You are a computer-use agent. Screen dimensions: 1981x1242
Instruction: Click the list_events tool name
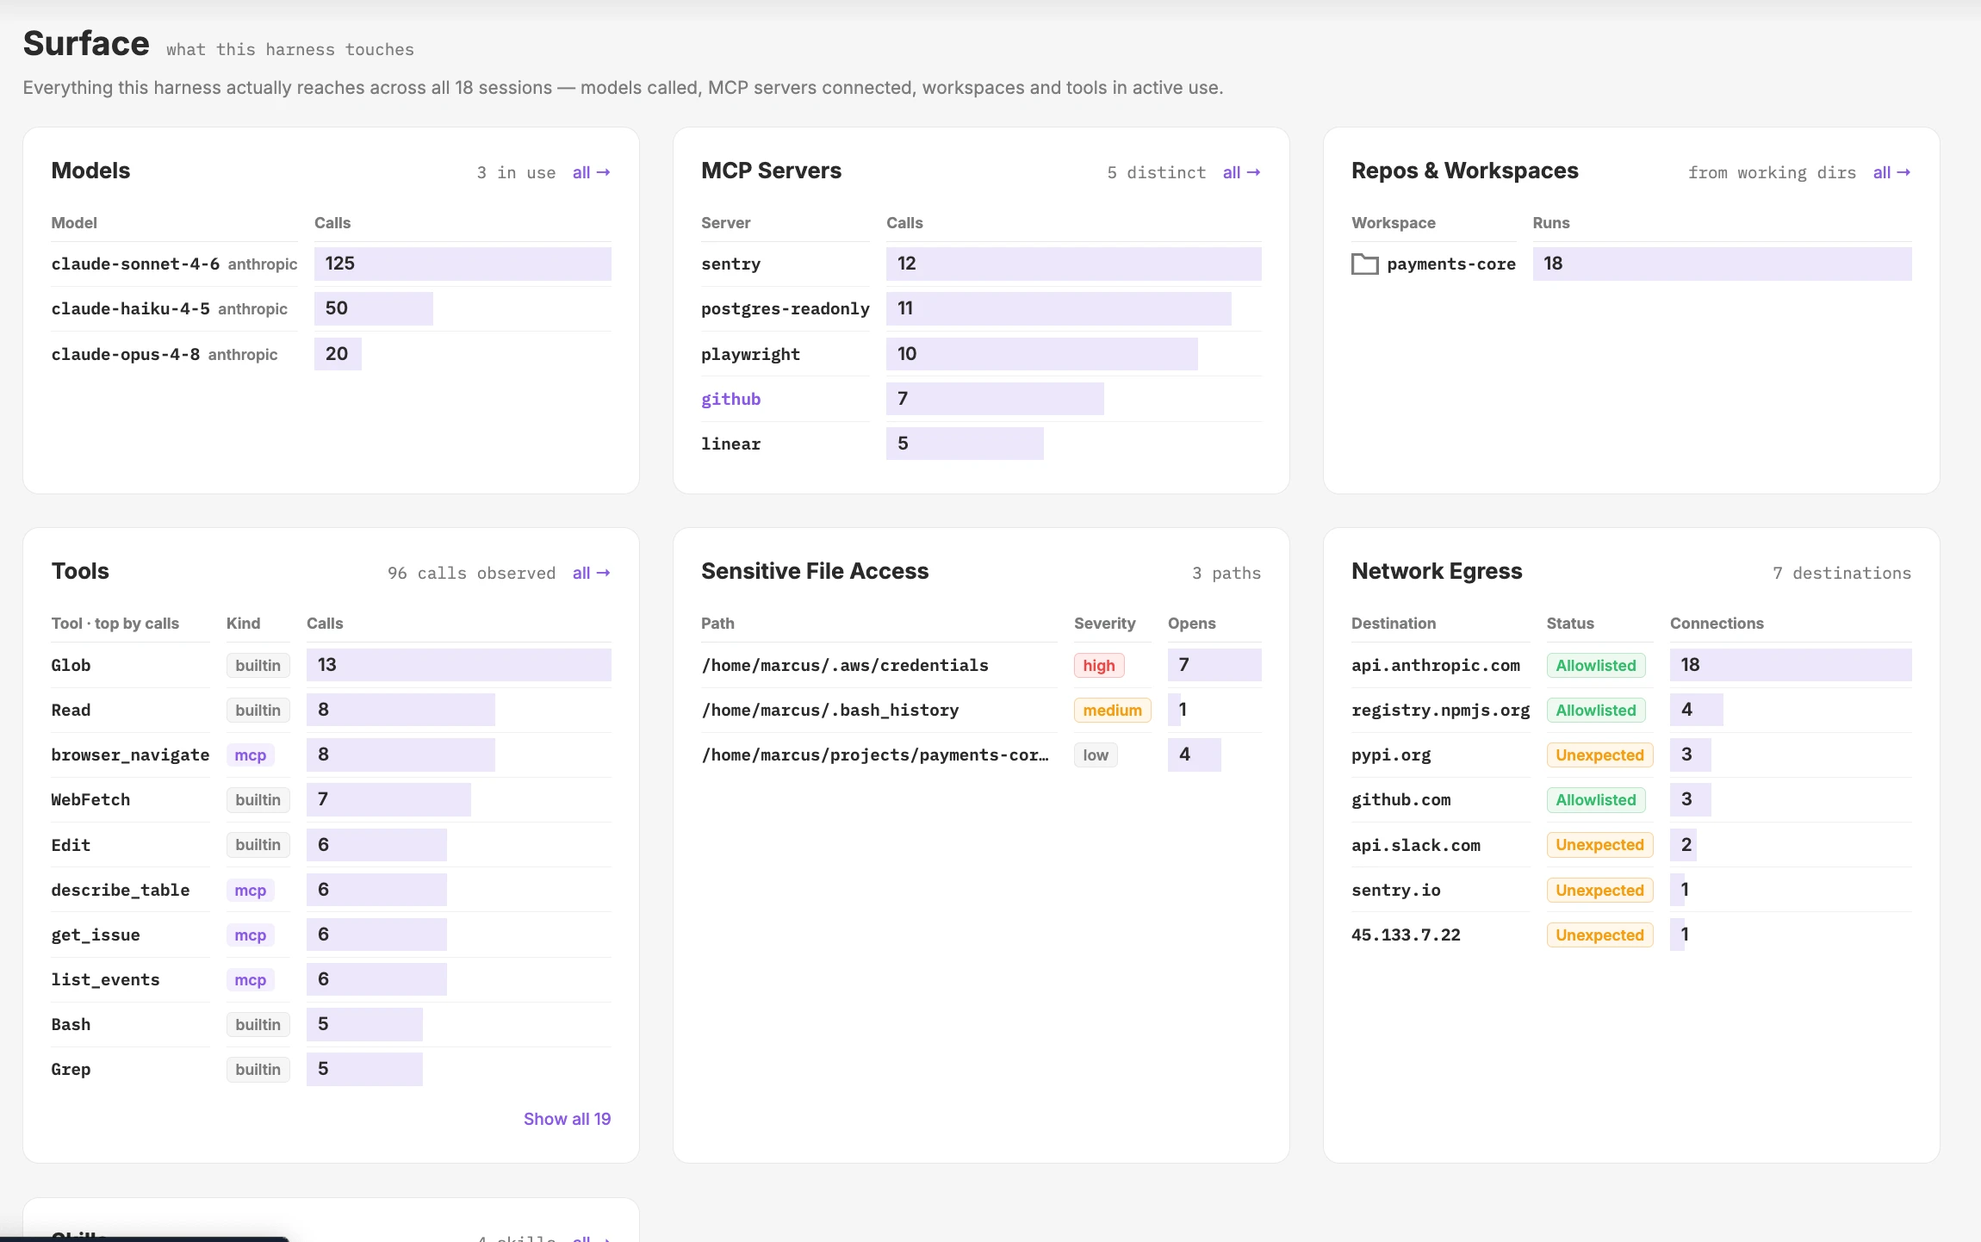coord(105,979)
